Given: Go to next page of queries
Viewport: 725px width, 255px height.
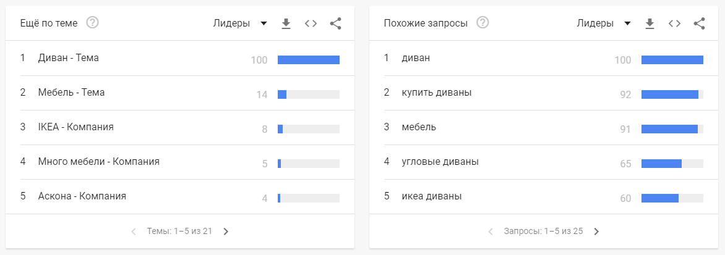Looking at the screenshot, I should tap(596, 232).
